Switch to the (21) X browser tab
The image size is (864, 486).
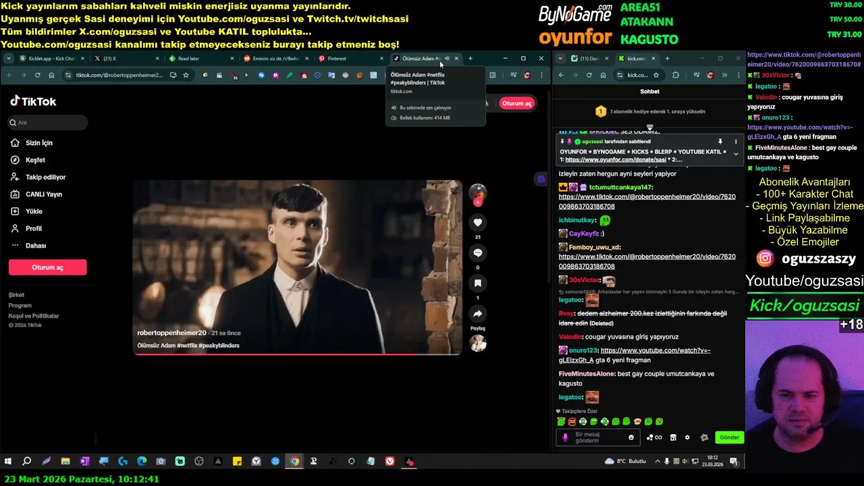point(126,59)
